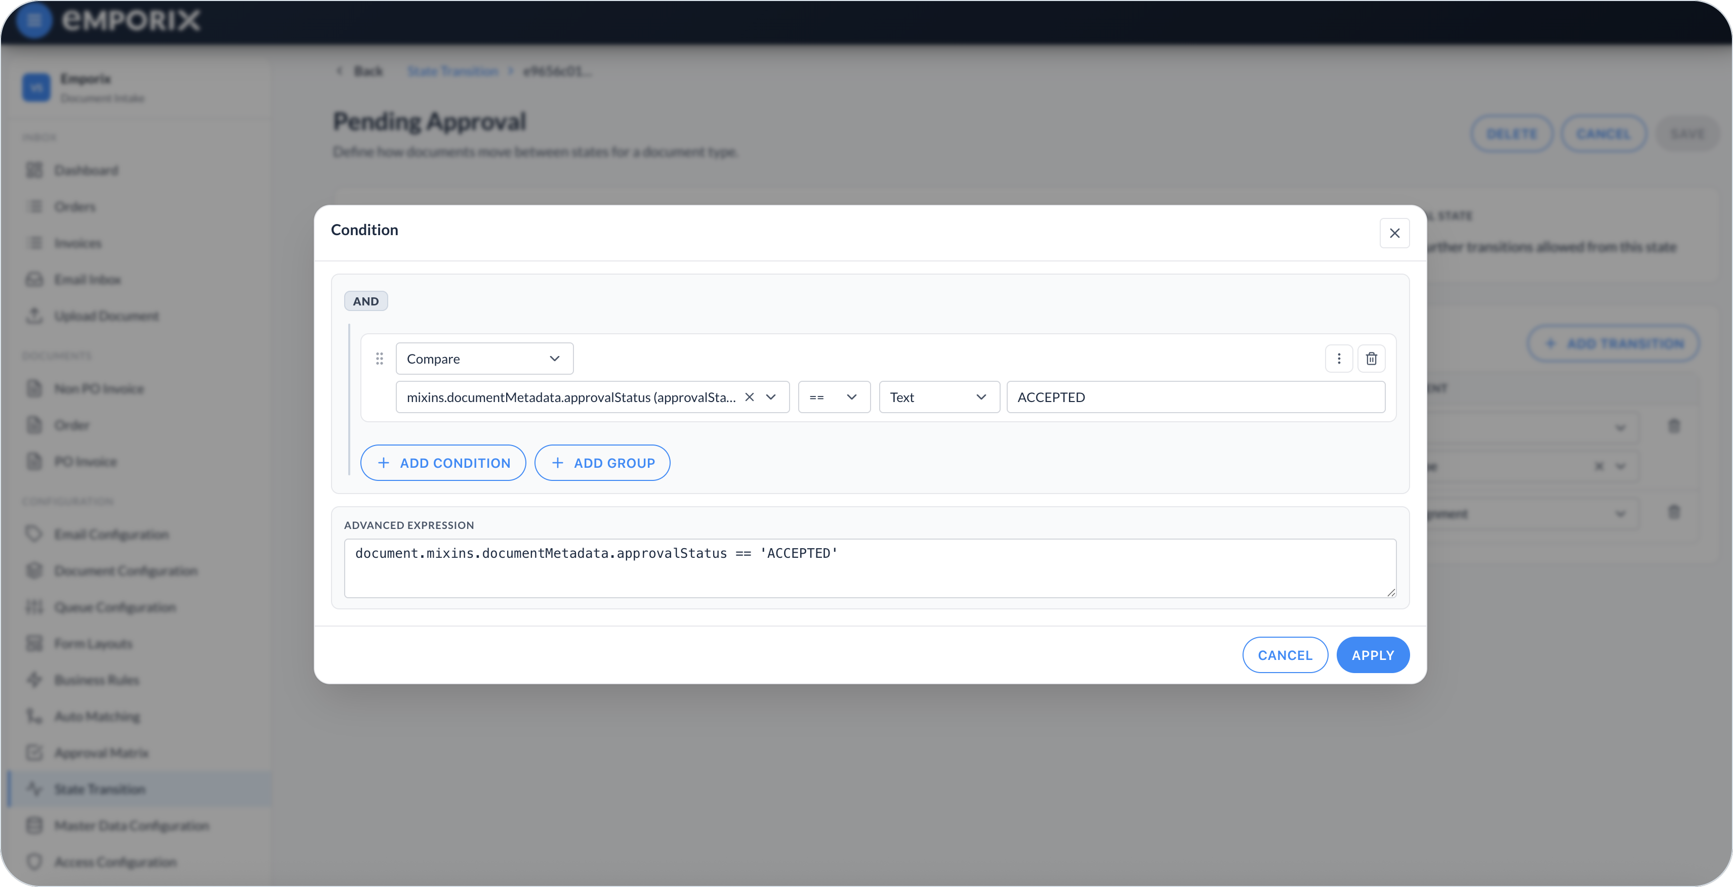Open the Emporix hamburger menu icon
Screen dimensions: 1733x887
coord(33,20)
